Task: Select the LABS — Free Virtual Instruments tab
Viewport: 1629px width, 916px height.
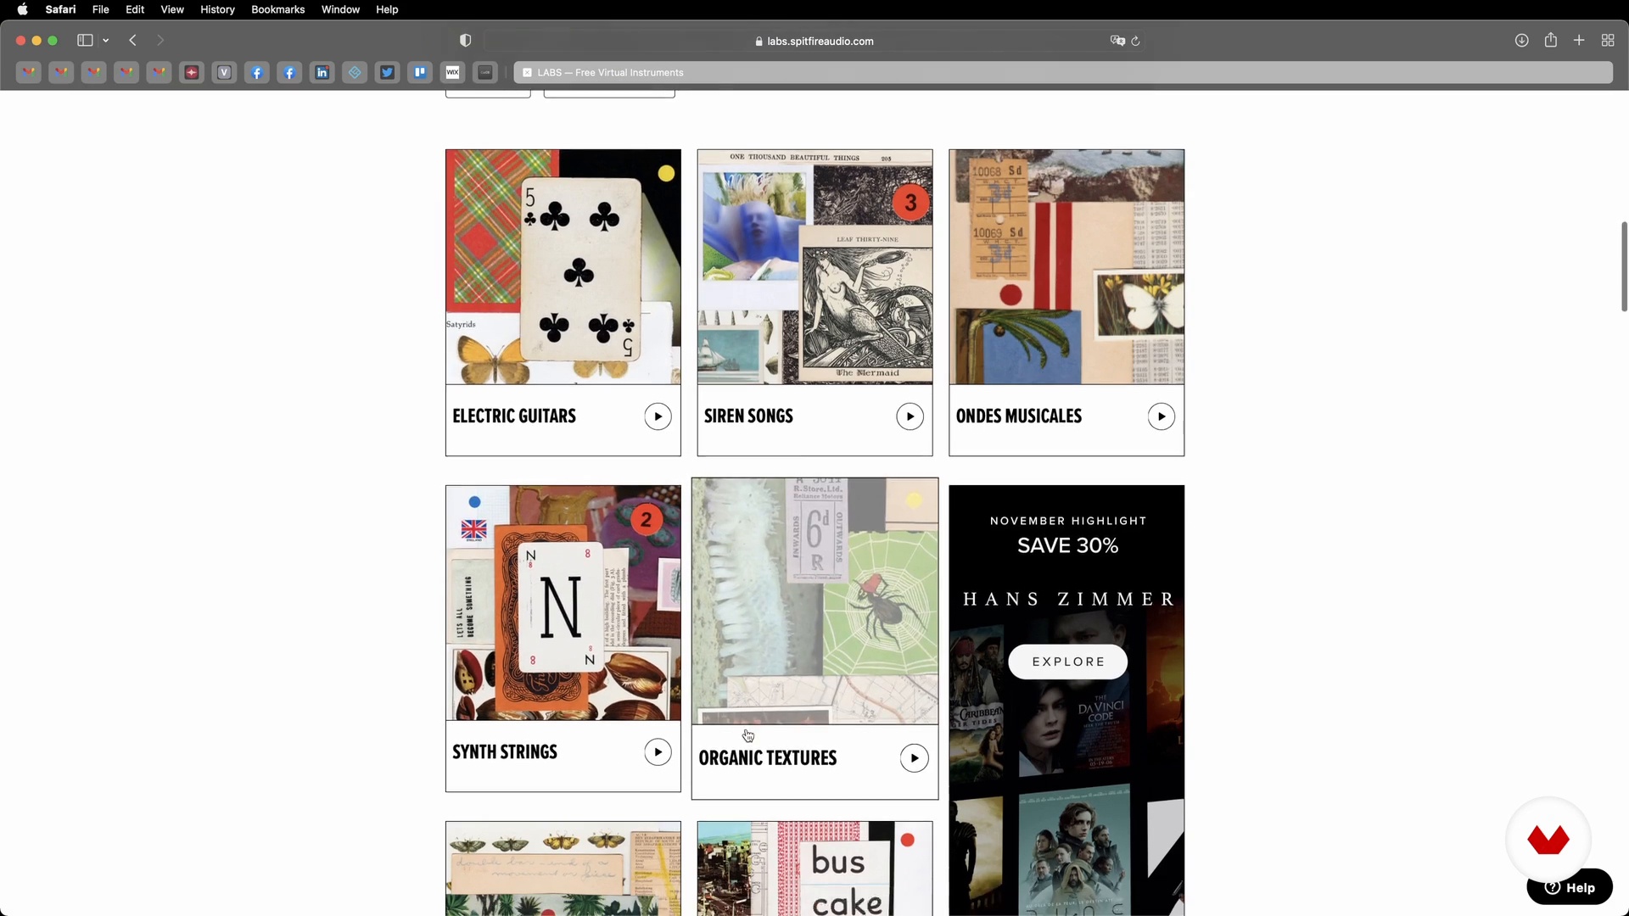Action: 1063,73
